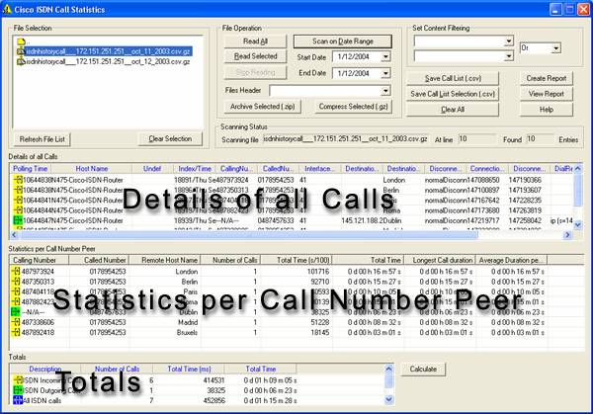Click the Calculate button
Viewport: 593px width, 414px height.
(423, 369)
